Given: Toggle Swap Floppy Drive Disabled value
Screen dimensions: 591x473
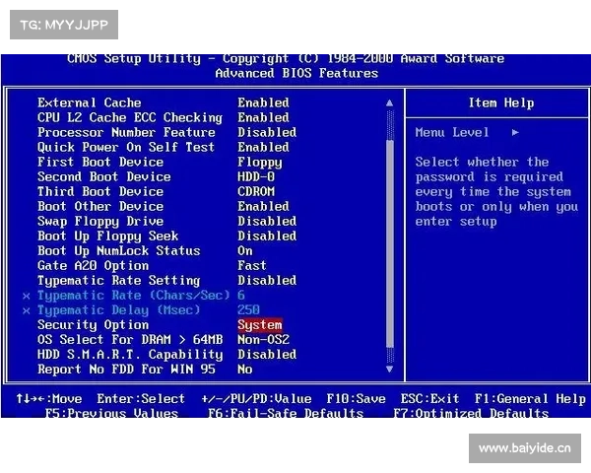Looking at the screenshot, I should 266,221.
